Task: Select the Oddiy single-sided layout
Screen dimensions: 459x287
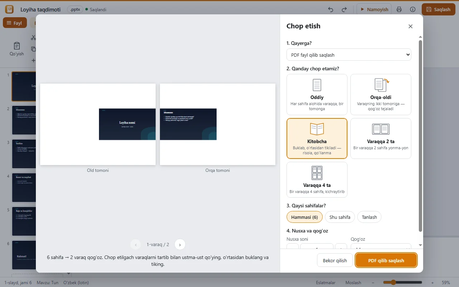Action: click(317, 94)
